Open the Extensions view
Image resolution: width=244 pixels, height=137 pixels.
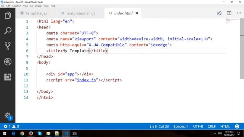coord(8,77)
